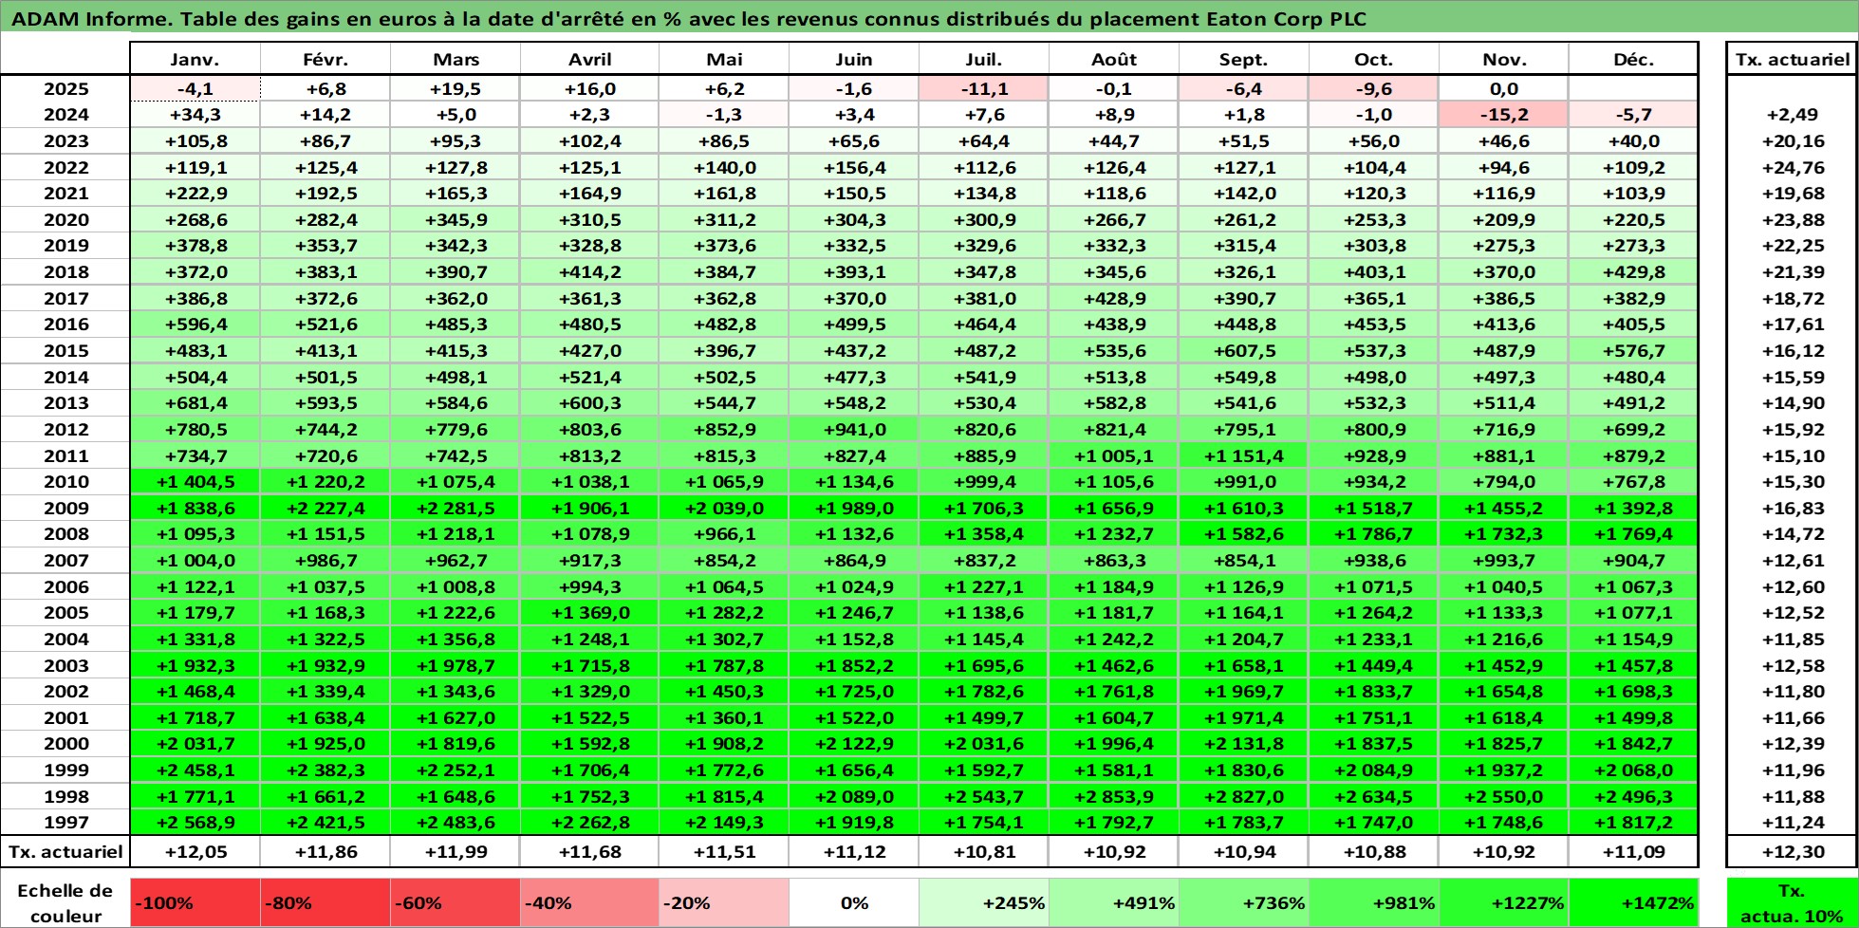Image resolution: width=1859 pixels, height=928 pixels.
Task: Click the Tx. actuariel column header
Action: pos(1792,59)
